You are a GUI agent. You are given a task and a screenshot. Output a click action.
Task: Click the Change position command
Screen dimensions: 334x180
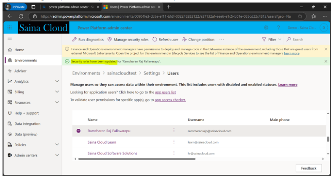[198, 39]
